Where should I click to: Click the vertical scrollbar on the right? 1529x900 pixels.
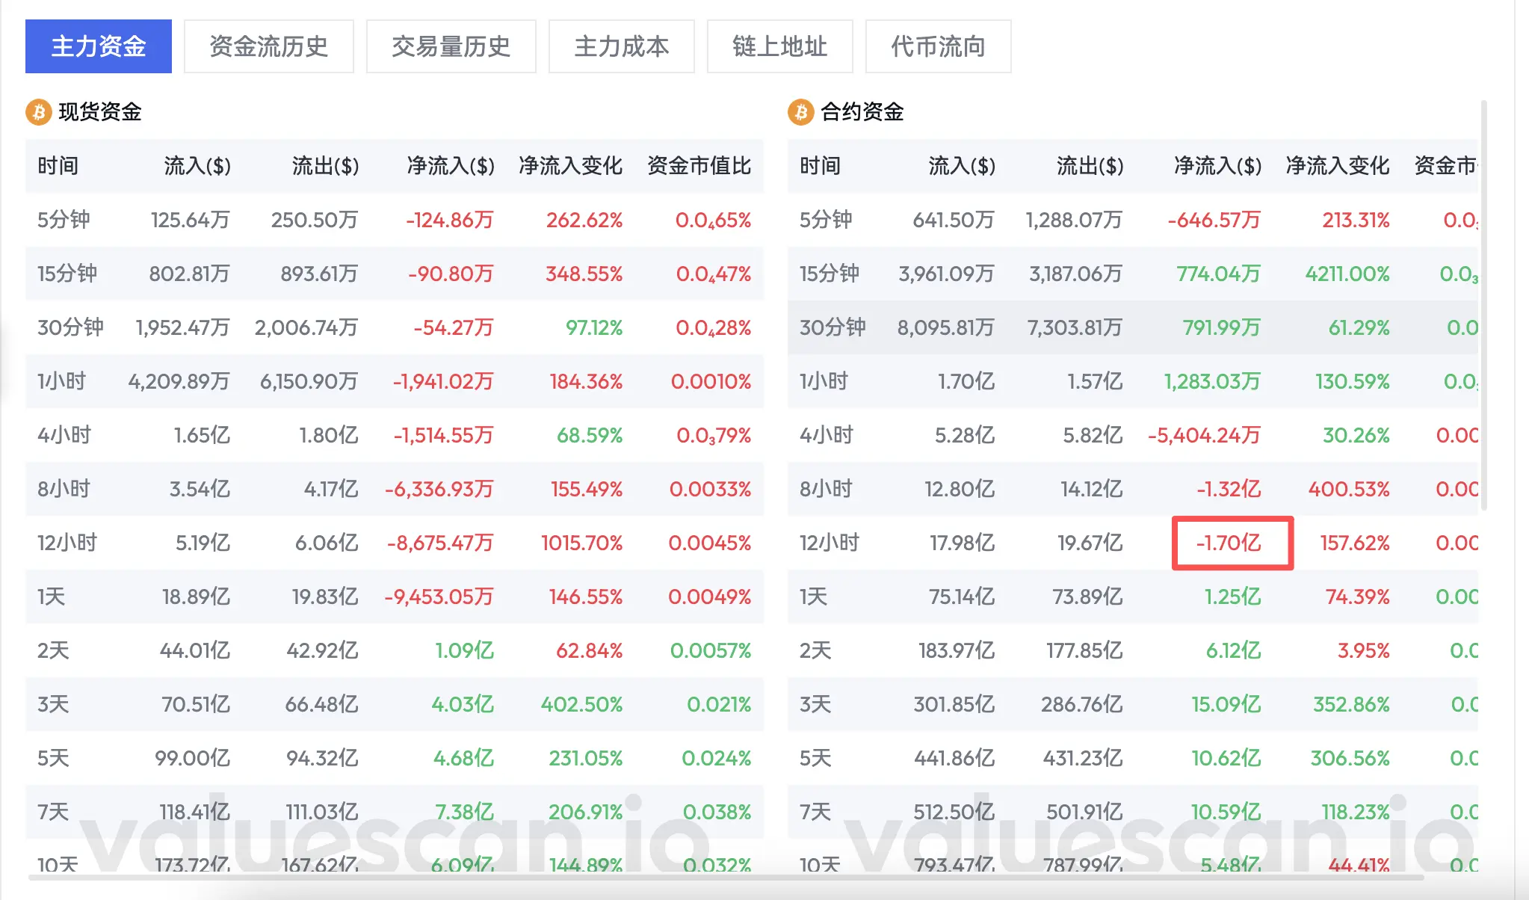coord(1483,306)
